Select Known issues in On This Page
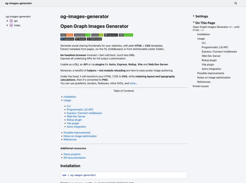Screen dimensions: 246x183 pyautogui.click(x=201, y=86)
